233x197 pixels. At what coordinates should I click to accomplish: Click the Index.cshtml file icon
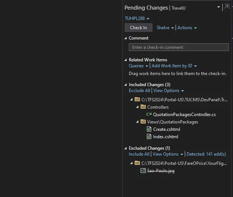coord(149,137)
